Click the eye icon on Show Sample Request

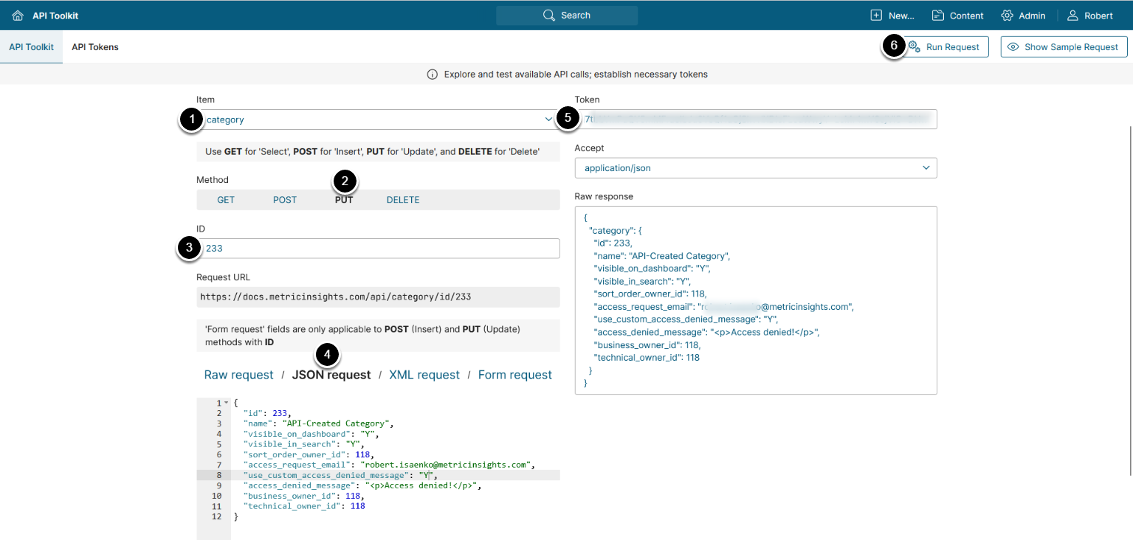pyautogui.click(x=1013, y=47)
